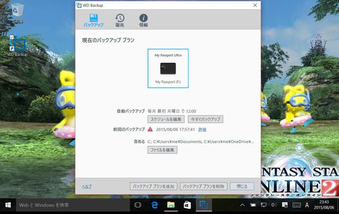The height and width of the screenshot is (214, 339).
Task: Open the バックアップ (Backup) tab
Action: point(93,21)
